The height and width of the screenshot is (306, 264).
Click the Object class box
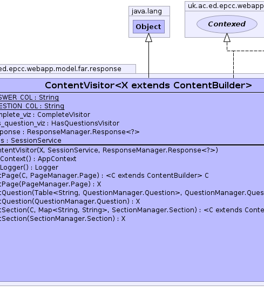(x=148, y=26)
